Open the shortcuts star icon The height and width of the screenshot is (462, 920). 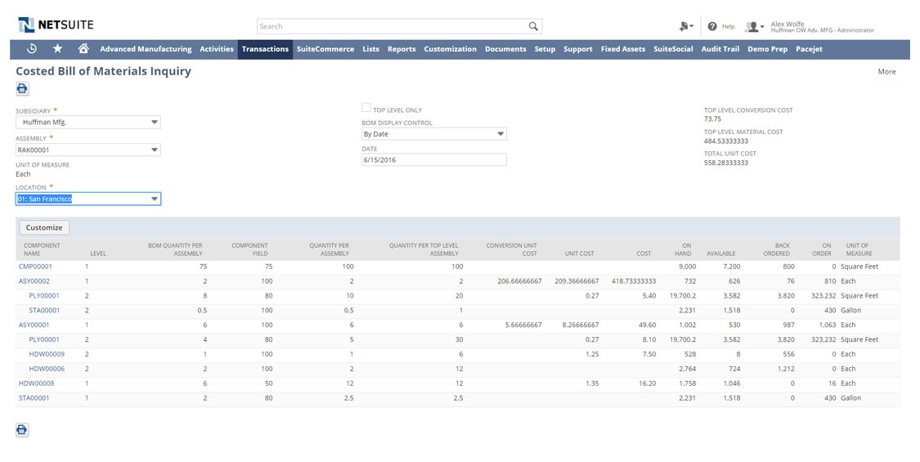[57, 49]
